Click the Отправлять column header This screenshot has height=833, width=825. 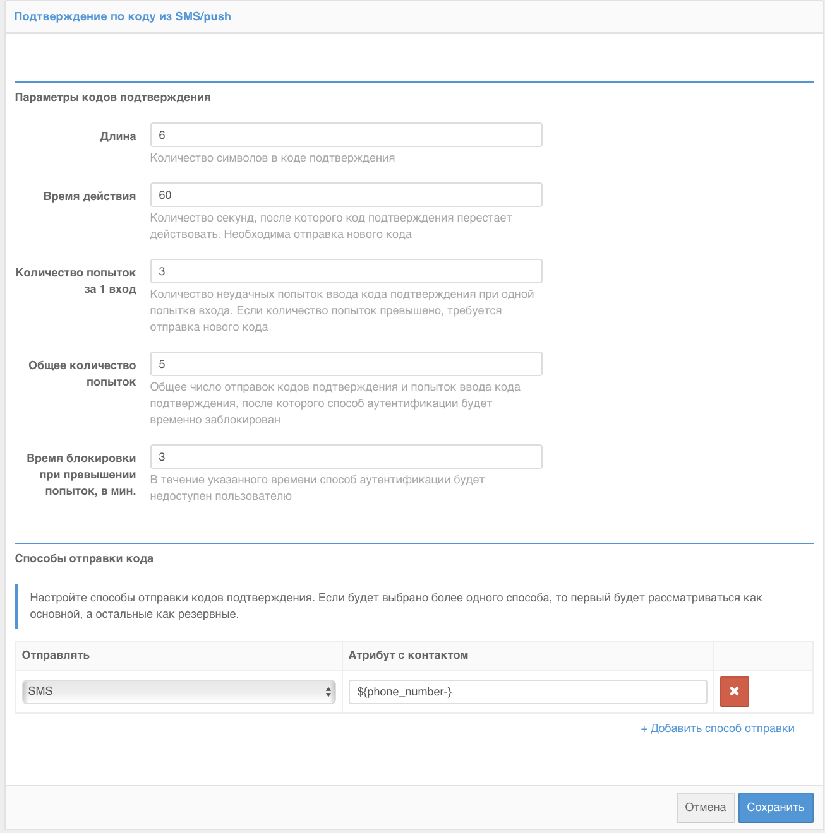[x=56, y=655]
